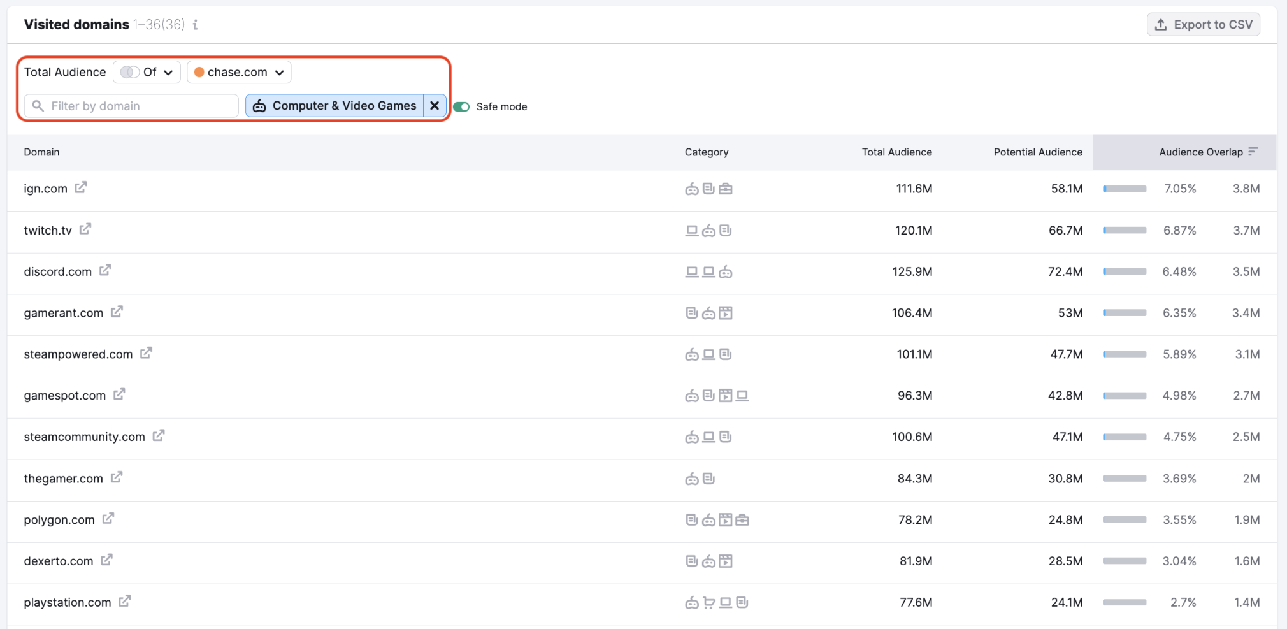Open the audience 'Of' dropdown

point(147,72)
